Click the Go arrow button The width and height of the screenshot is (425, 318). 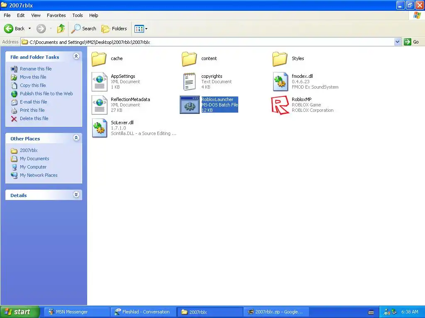(x=408, y=42)
